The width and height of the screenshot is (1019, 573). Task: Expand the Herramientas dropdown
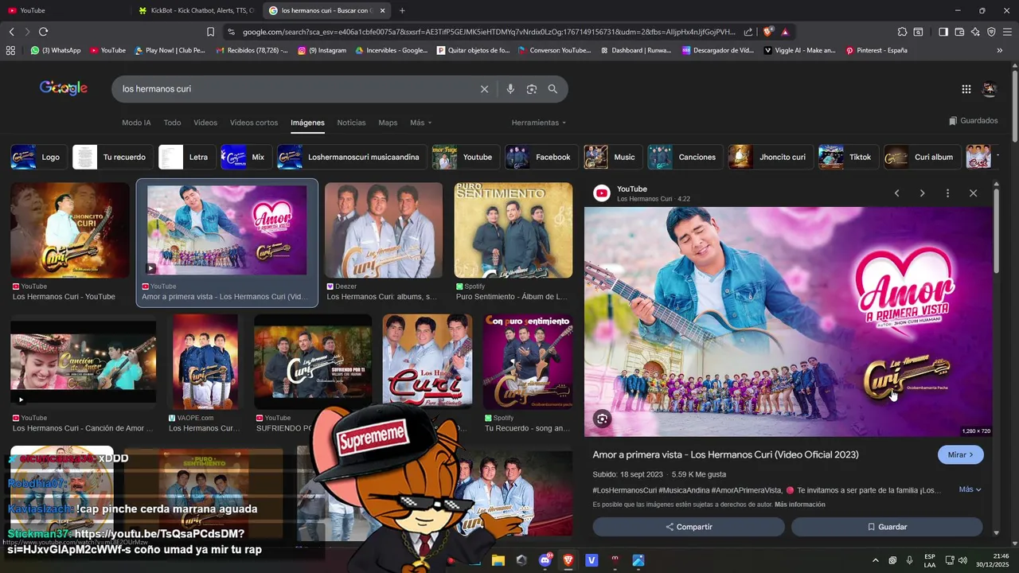[539, 123]
